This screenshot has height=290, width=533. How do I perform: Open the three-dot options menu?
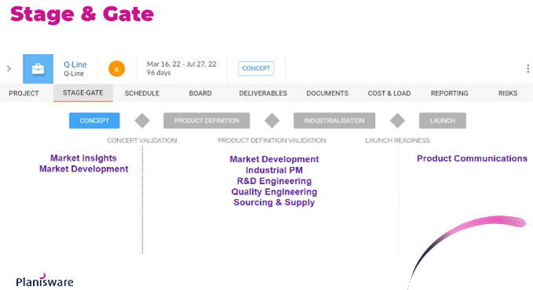[527, 68]
